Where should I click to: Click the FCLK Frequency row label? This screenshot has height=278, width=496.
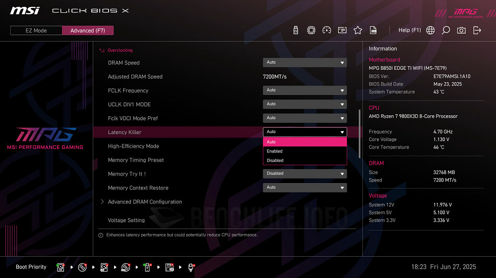(x=128, y=91)
